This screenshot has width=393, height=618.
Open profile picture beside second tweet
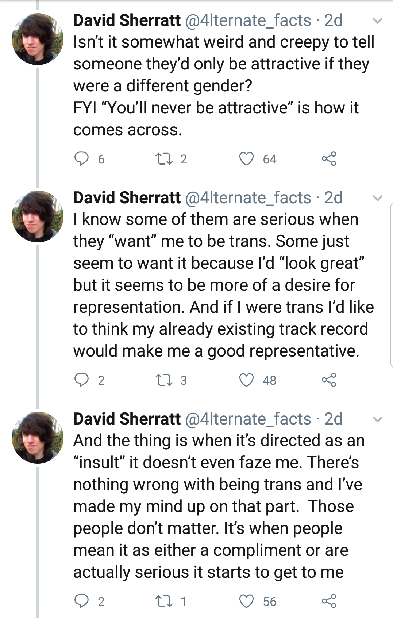[x=38, y=216]
